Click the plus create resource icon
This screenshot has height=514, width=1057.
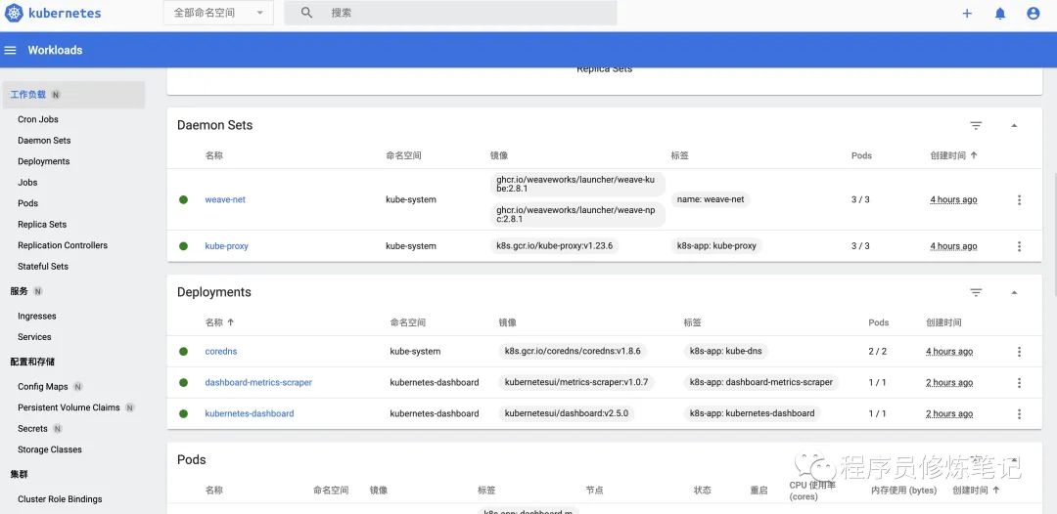[x=967, y=14]
